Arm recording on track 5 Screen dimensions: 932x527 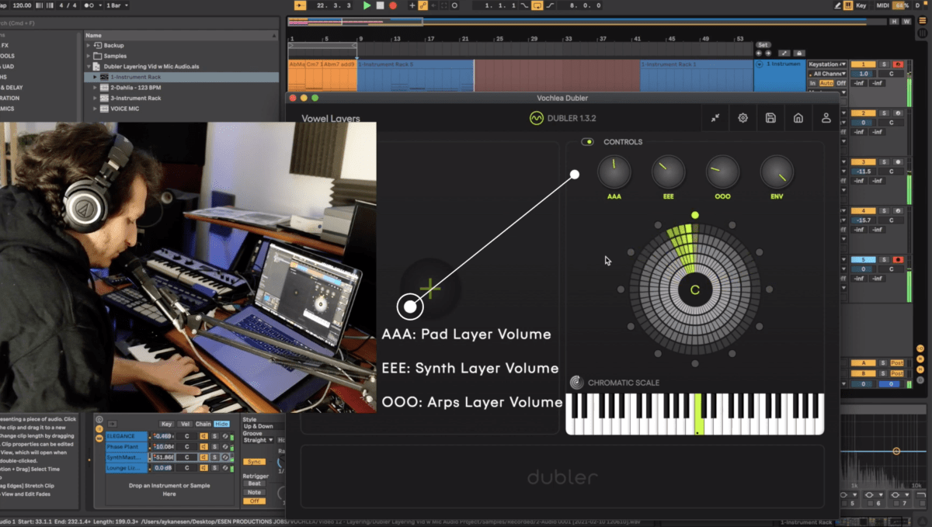click(x=898, y=260)
